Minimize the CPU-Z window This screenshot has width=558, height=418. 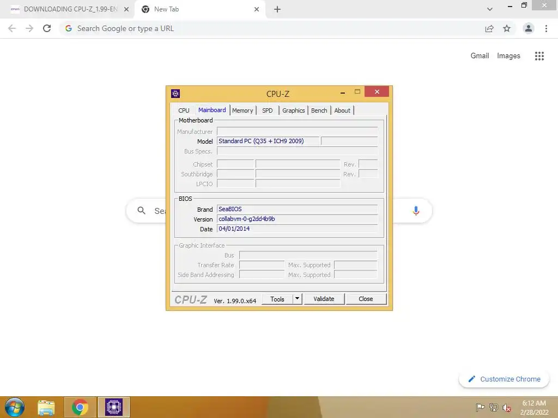pos(343,93)
